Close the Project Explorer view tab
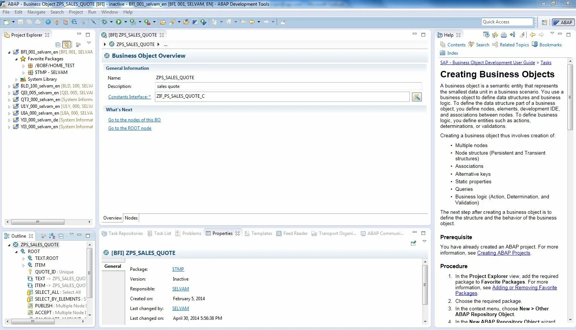Screen dimensions: 576x330 [x=47, y=35]
